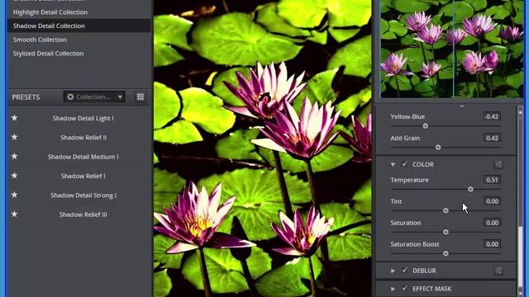Image resolution: width=529 pixels, height=297 pixels.
Task: Select Smooth Collection
Action: tap(79, 40)
